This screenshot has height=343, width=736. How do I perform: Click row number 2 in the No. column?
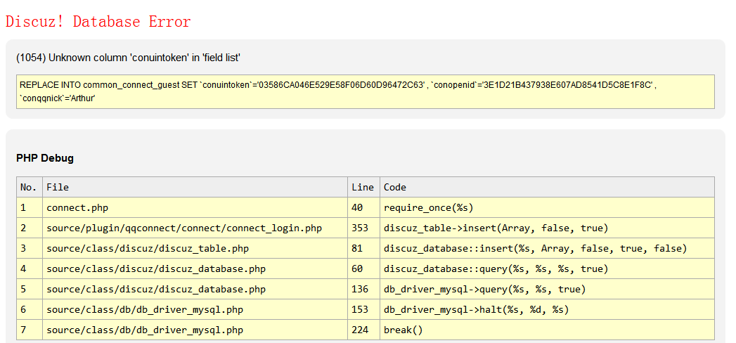(30, 228)
